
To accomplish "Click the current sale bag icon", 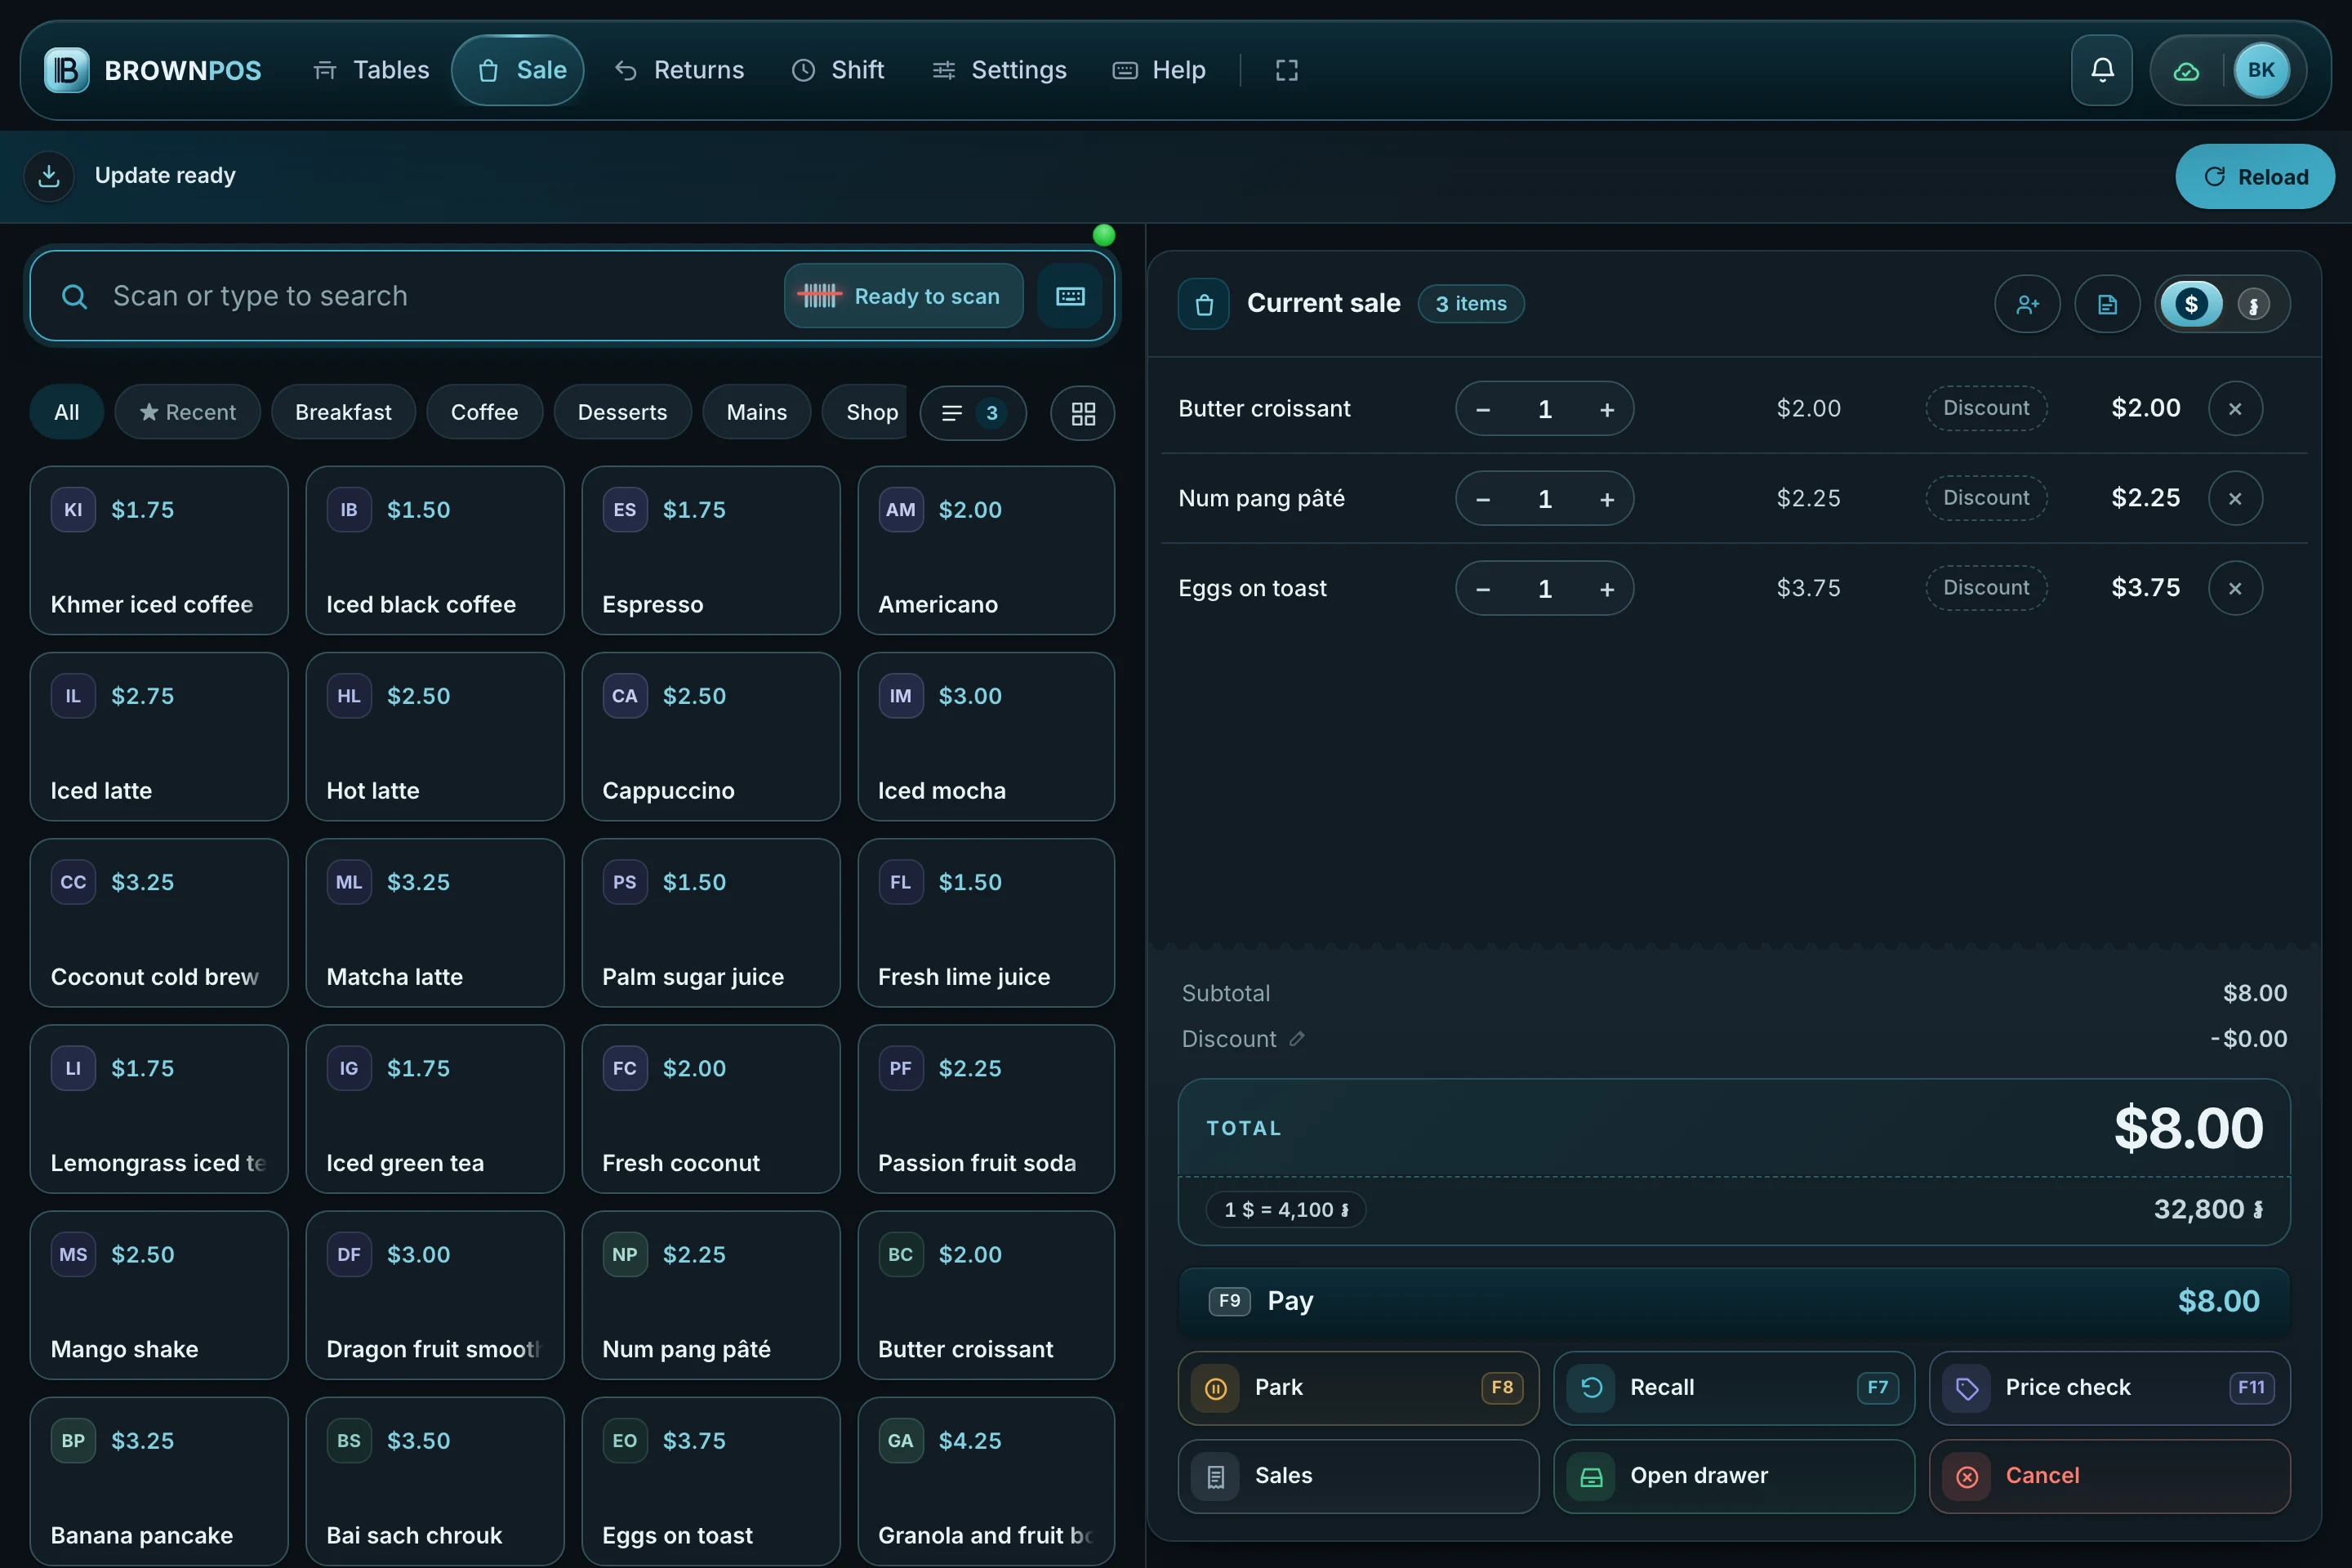I will click(1204, 304).
